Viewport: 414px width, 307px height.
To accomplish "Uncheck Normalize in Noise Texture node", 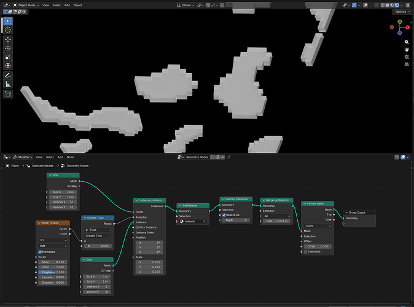I will coord(40,252).
